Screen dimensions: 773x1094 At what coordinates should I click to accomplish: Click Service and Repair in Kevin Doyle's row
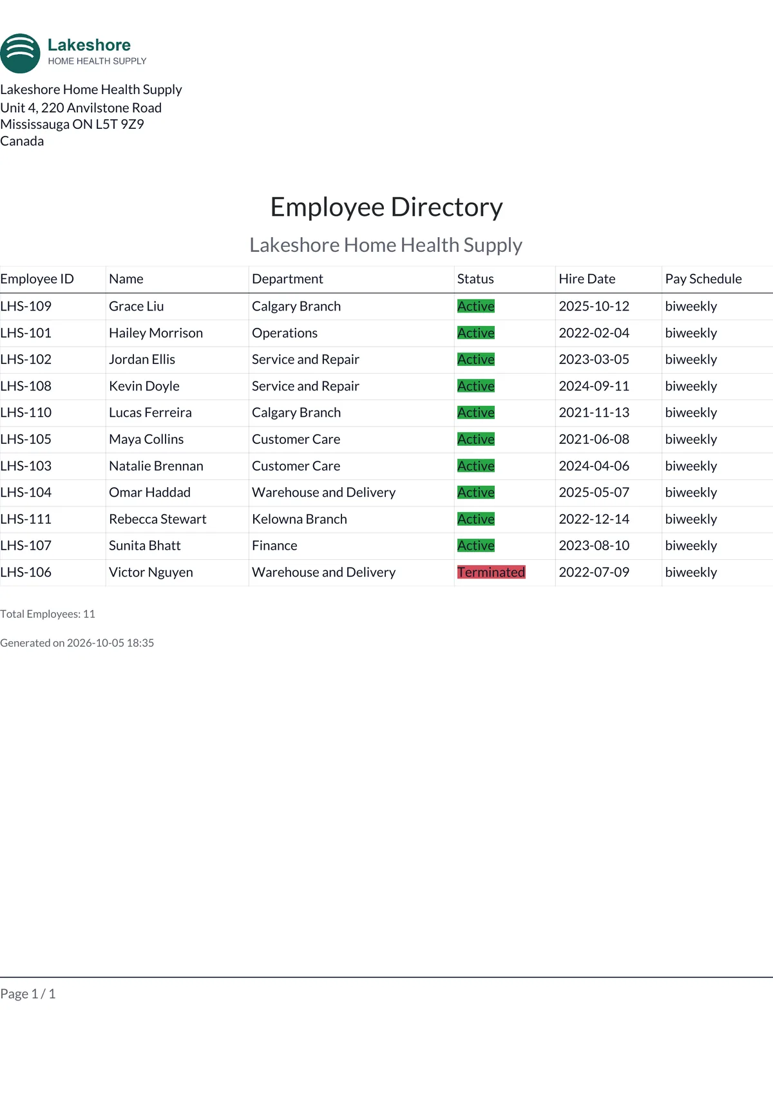[x=305, y=386]
